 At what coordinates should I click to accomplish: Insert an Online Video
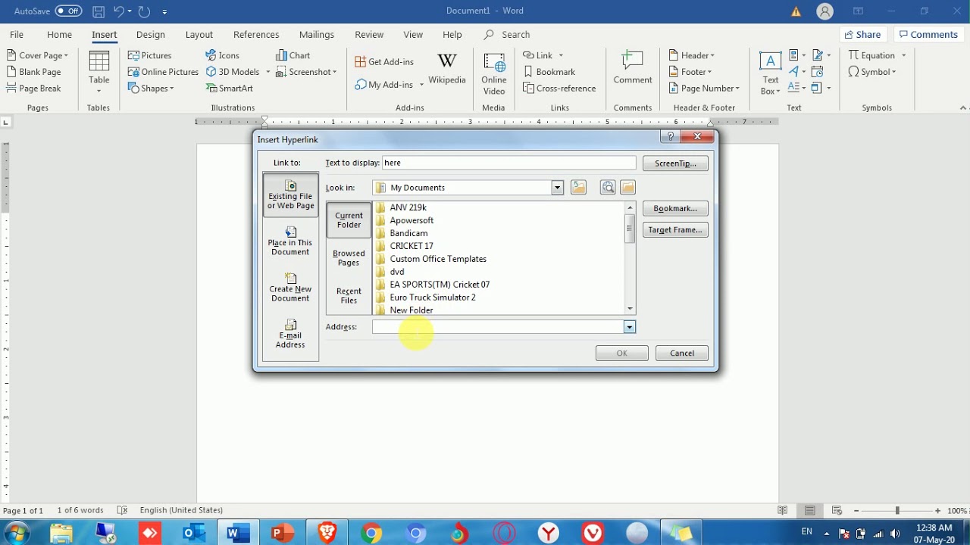coord(494,73)
